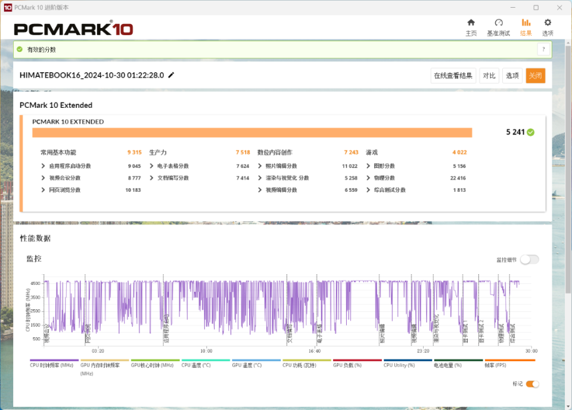The image size is (572, 410).
Task: Click the pencil icon to rename the result
Action: point(171,75)
